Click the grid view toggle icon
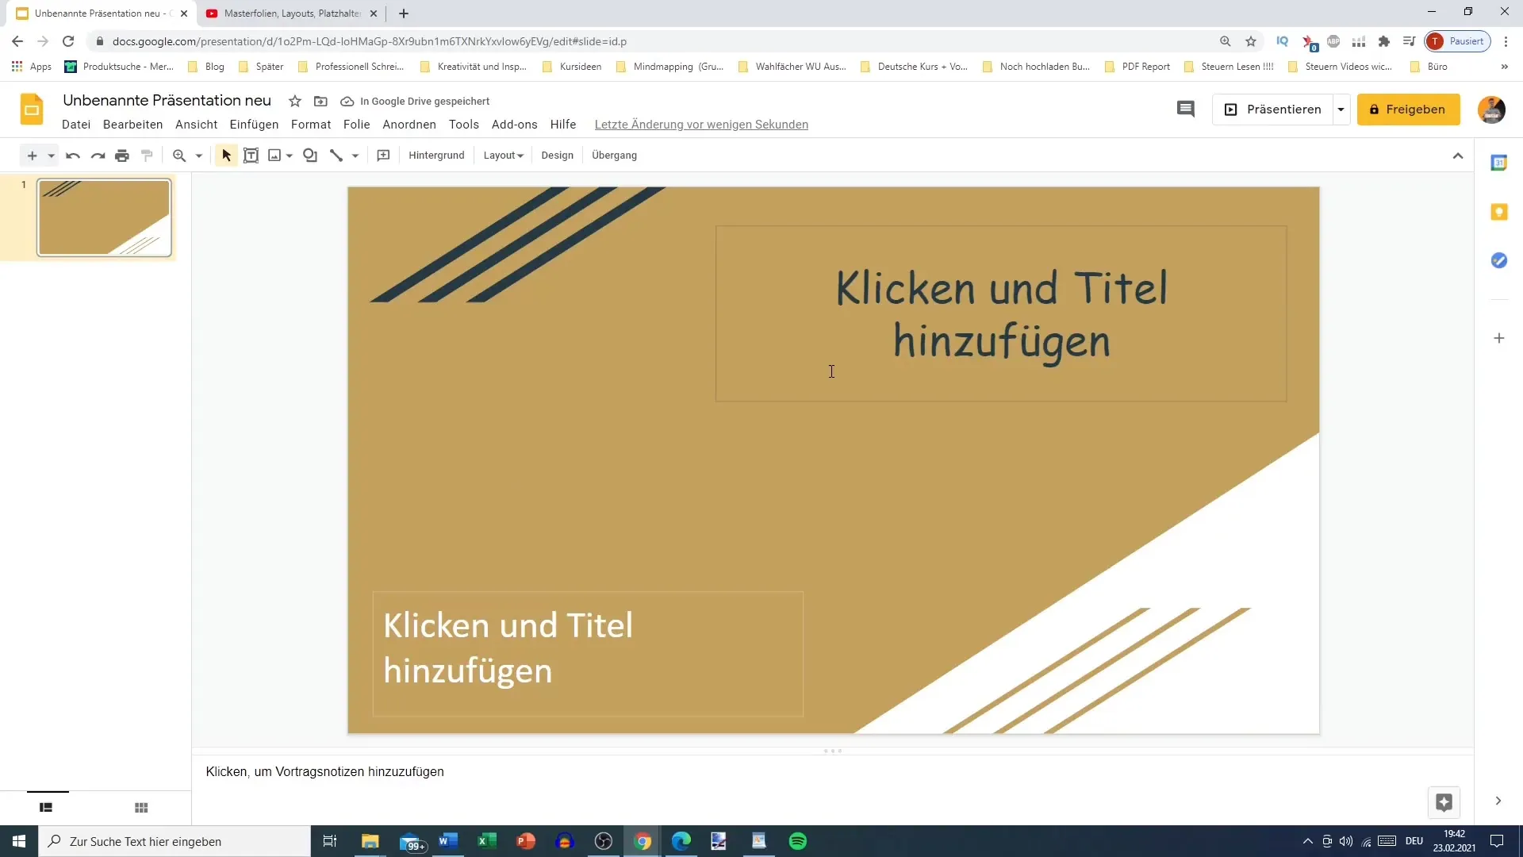This screenshot has width=1523, height=857. coord(141,807)
